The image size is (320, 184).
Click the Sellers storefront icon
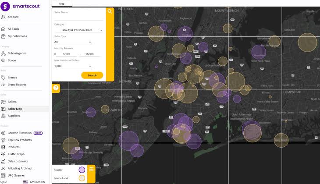3,102
